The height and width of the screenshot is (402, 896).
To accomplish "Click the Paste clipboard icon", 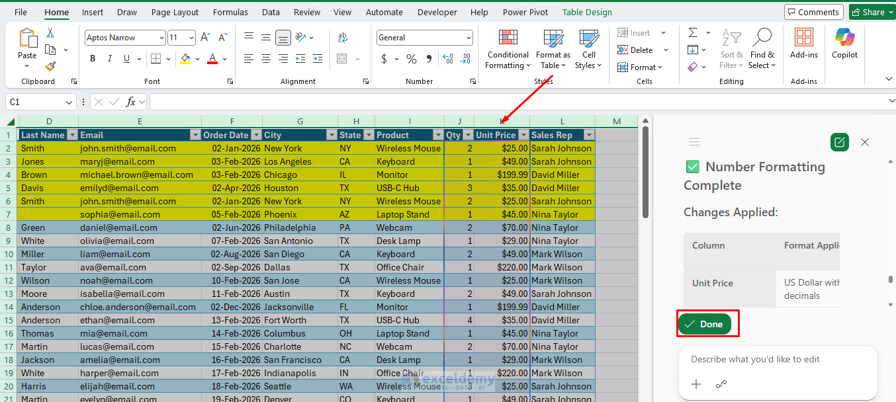I will [x=27, y=38].
